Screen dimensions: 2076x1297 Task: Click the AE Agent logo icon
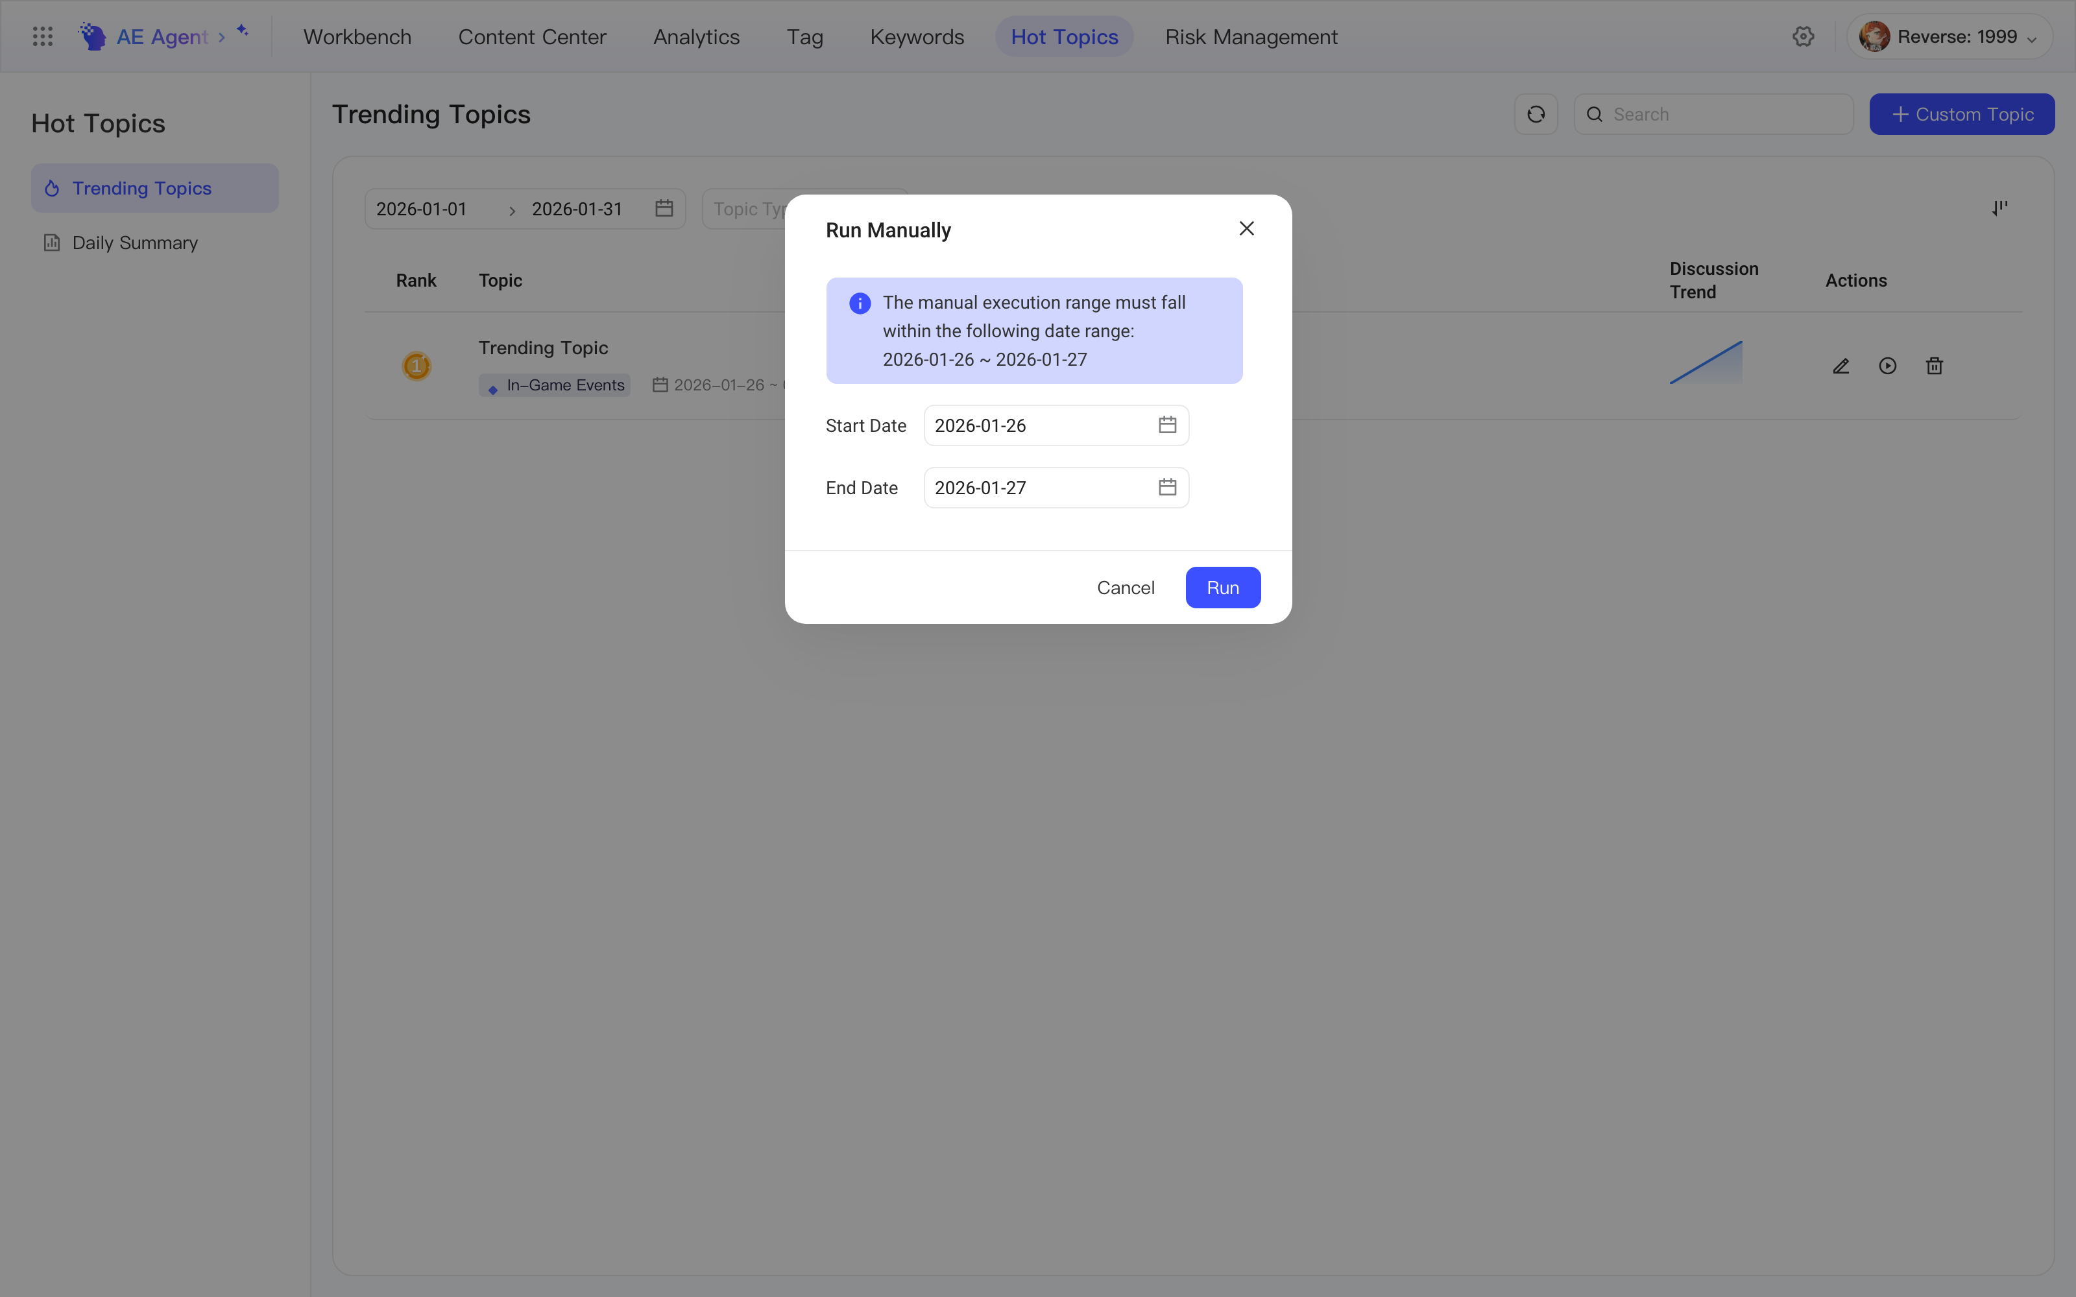pos(93,37)
